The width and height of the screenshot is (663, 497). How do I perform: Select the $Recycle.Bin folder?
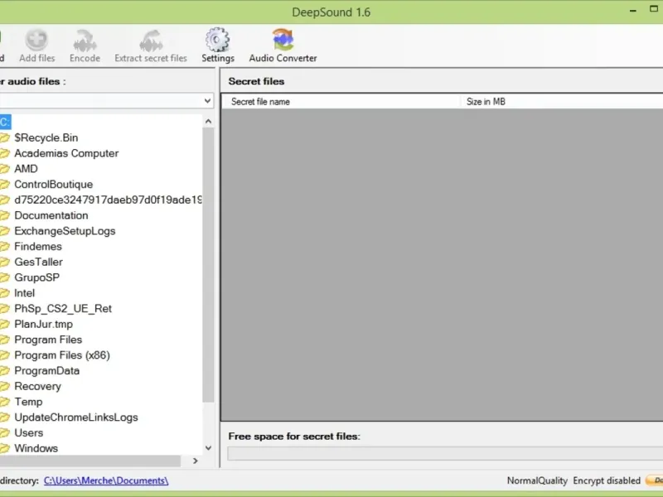[x=46, y=138]
